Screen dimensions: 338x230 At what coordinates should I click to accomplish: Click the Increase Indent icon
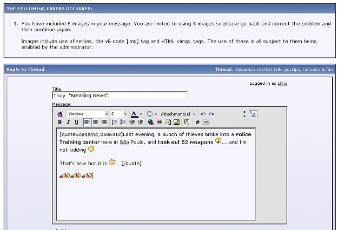coord(140,122)
